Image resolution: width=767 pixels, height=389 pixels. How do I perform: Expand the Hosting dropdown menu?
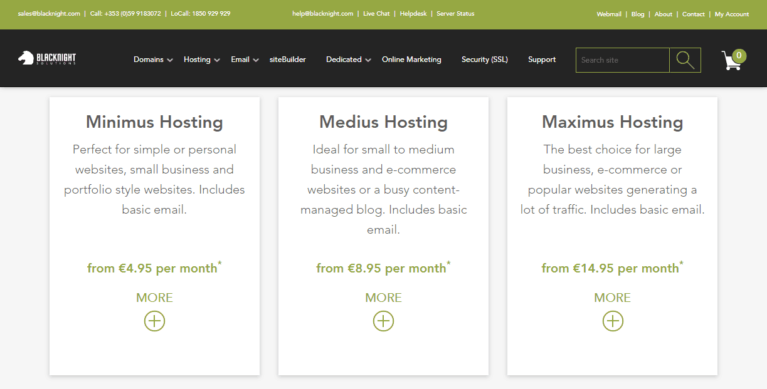[201, 60]
